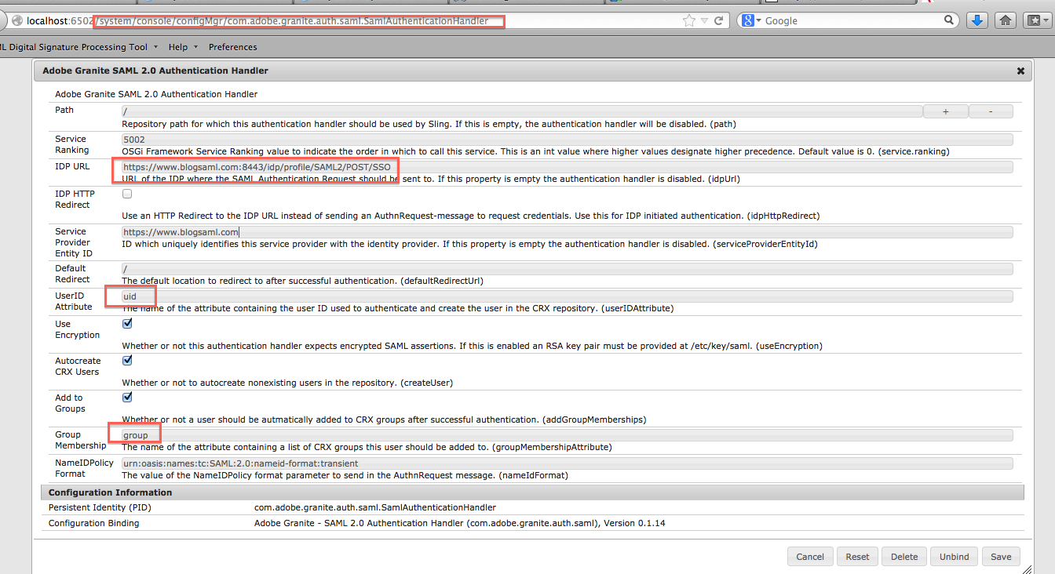Click the Configuration Binding version text

459,523
